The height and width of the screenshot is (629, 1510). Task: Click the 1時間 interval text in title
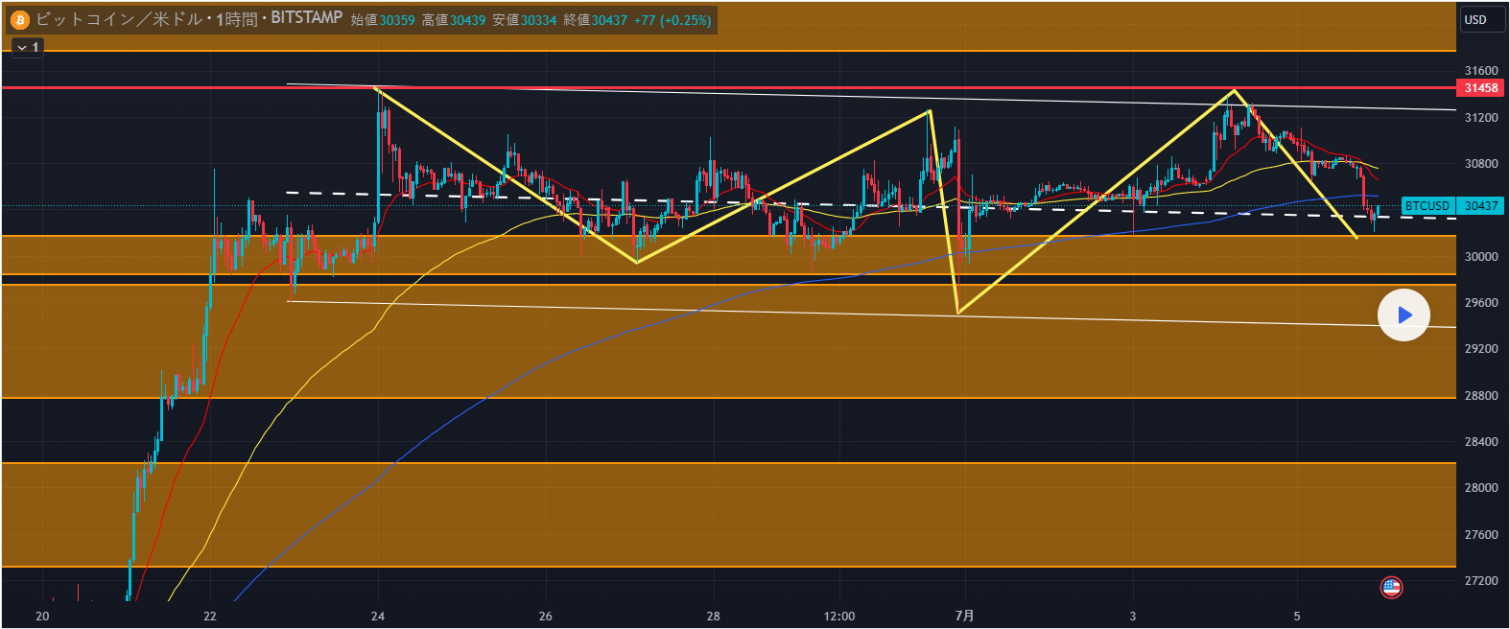click(x=236, y=19)
